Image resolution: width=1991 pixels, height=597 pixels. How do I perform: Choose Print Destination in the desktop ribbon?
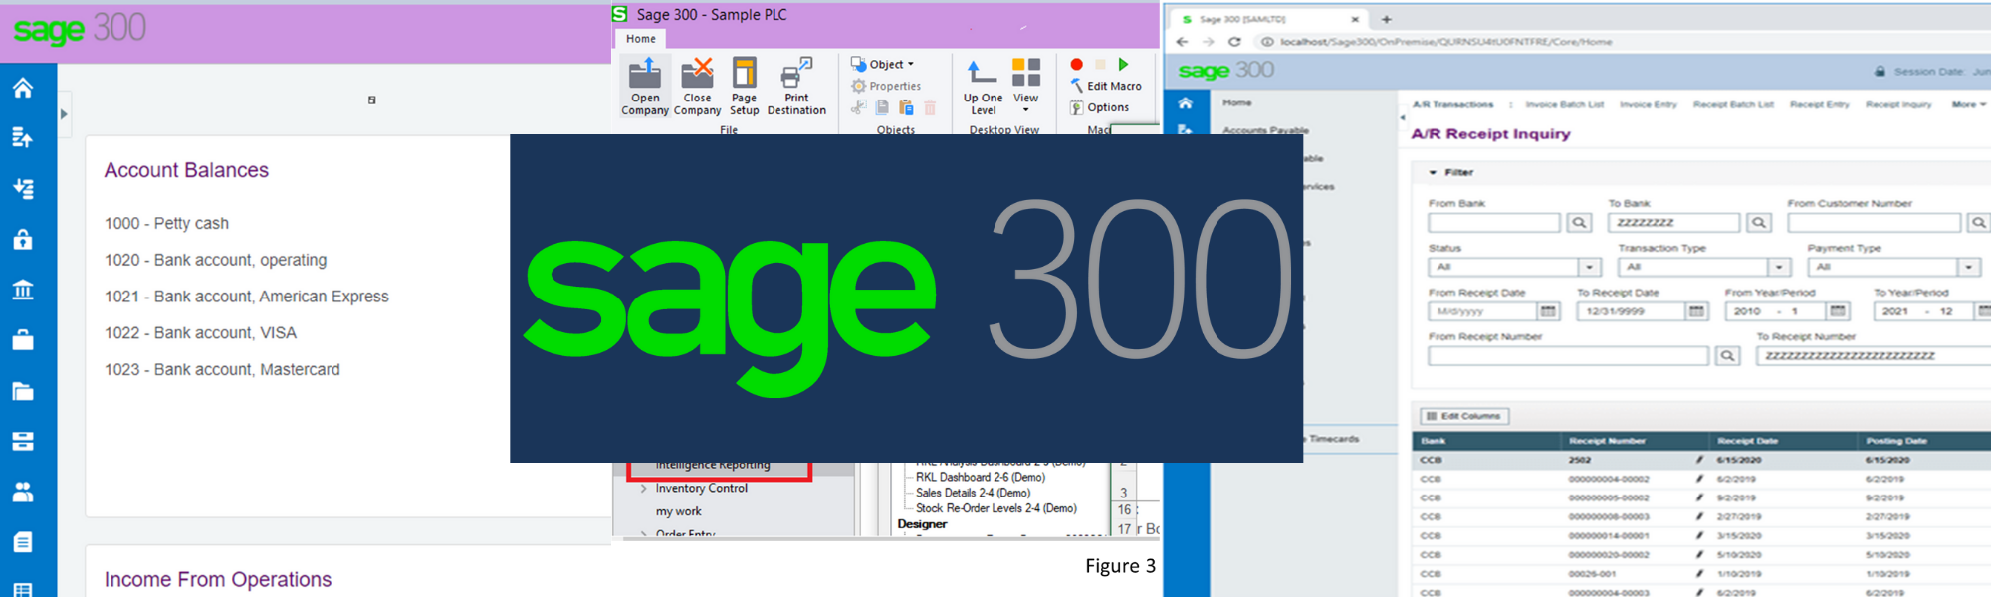[796, 87]
